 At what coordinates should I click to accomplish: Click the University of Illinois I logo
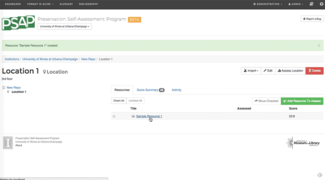click(8, 142)
